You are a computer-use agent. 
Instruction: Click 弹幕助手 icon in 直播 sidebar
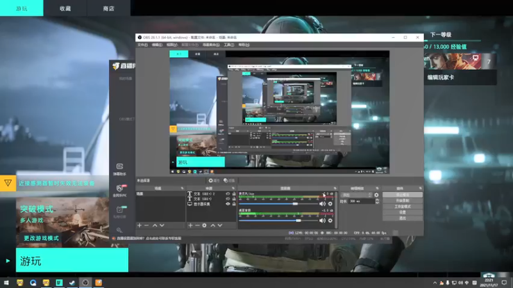120,169
